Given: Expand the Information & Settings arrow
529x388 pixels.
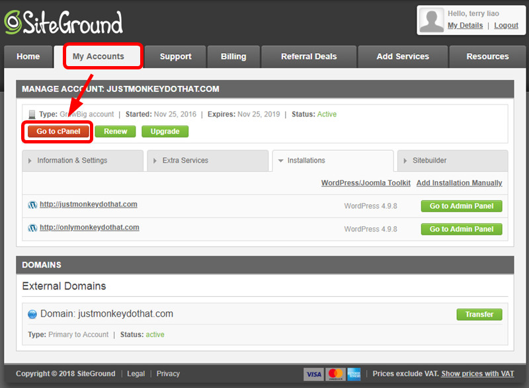Looking at the screenshot, I should (x=30, y=161).
